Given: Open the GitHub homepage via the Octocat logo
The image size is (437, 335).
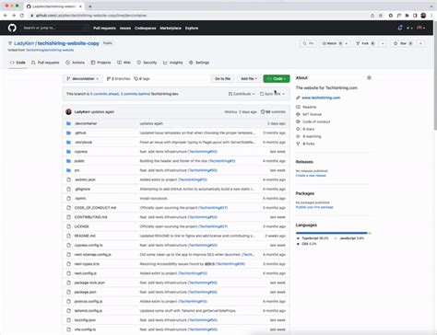Looking at the screenshot, I should (x=12, y=28).
